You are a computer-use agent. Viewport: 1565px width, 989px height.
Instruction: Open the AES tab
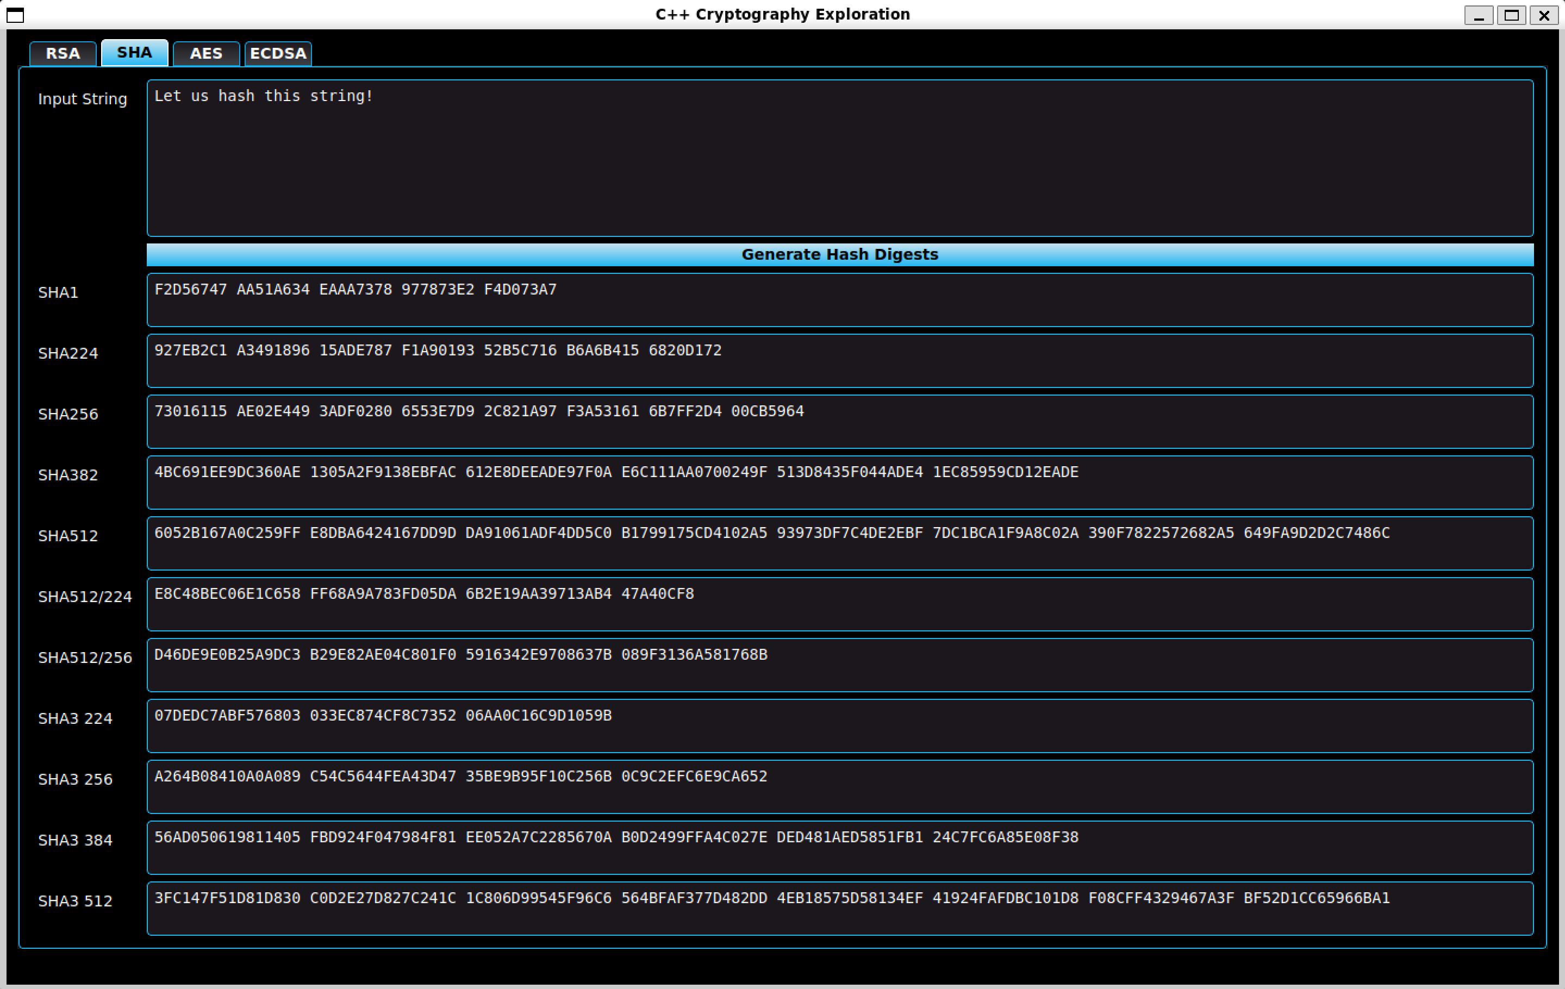206,53
